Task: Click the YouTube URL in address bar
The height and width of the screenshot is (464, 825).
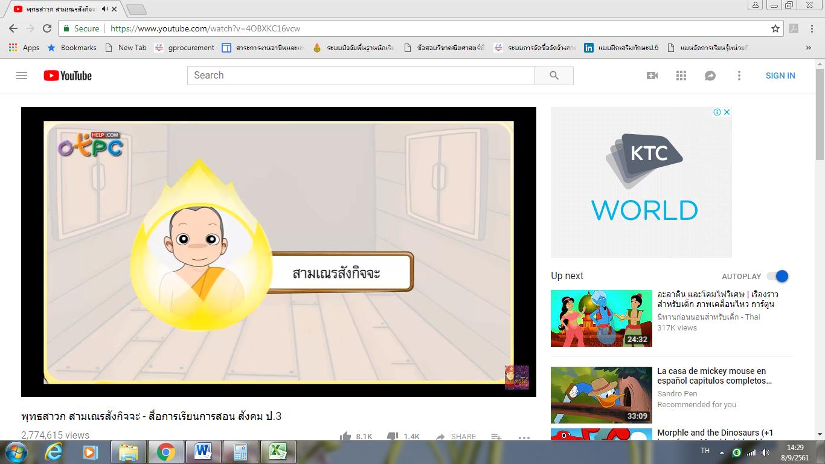Action: pyautogui.click(x=205, y=28)
